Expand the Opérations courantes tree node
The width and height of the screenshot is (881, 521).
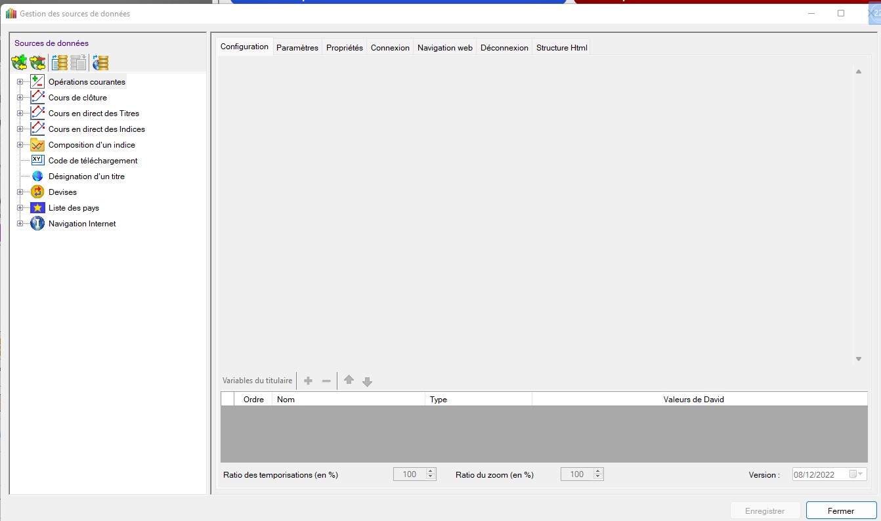tap(20, 82)
